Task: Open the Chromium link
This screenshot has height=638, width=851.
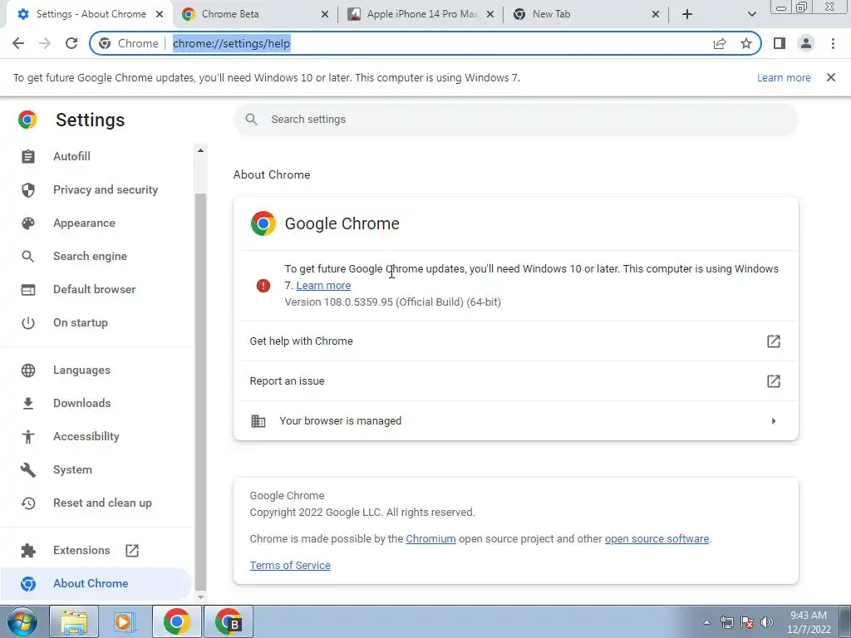Action: pyautogui.click(x=431, y=538)
